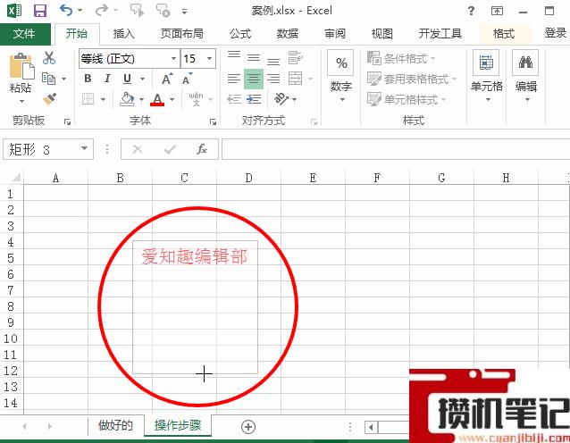
Task: Toggle center horizontal alignment
Action: point(254,79)
